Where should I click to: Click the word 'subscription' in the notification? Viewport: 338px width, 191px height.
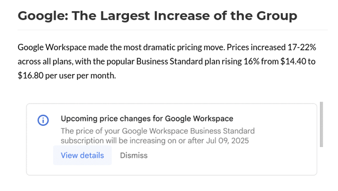[82, 141]
